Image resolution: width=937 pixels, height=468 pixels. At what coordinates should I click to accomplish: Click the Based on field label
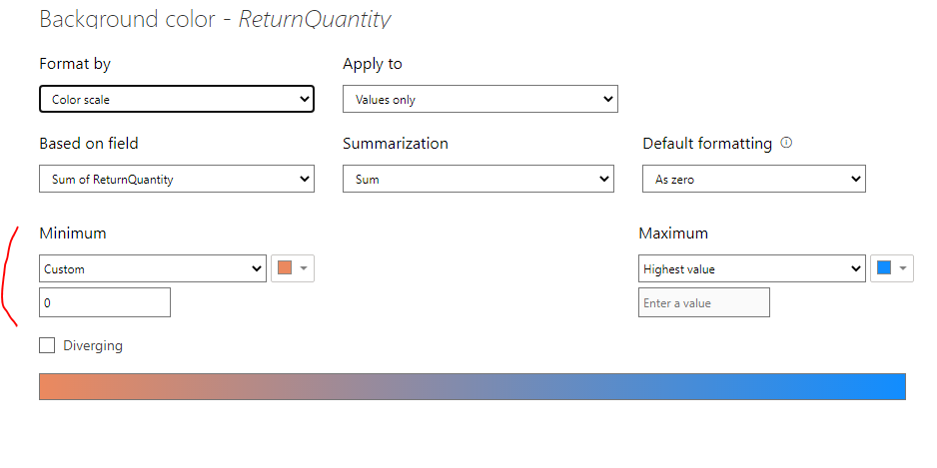(89, 144)
